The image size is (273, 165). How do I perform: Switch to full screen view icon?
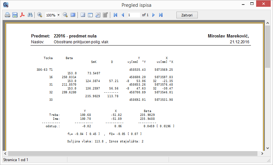point(73,15)
